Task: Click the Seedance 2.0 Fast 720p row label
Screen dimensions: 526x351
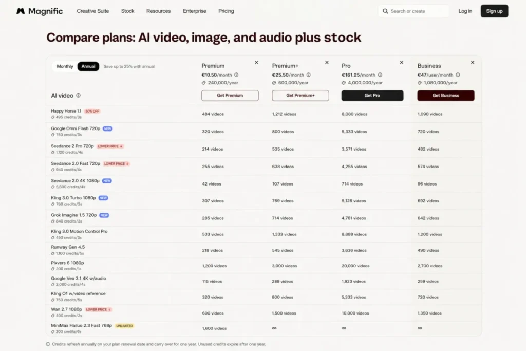Action: click(76, 163)
